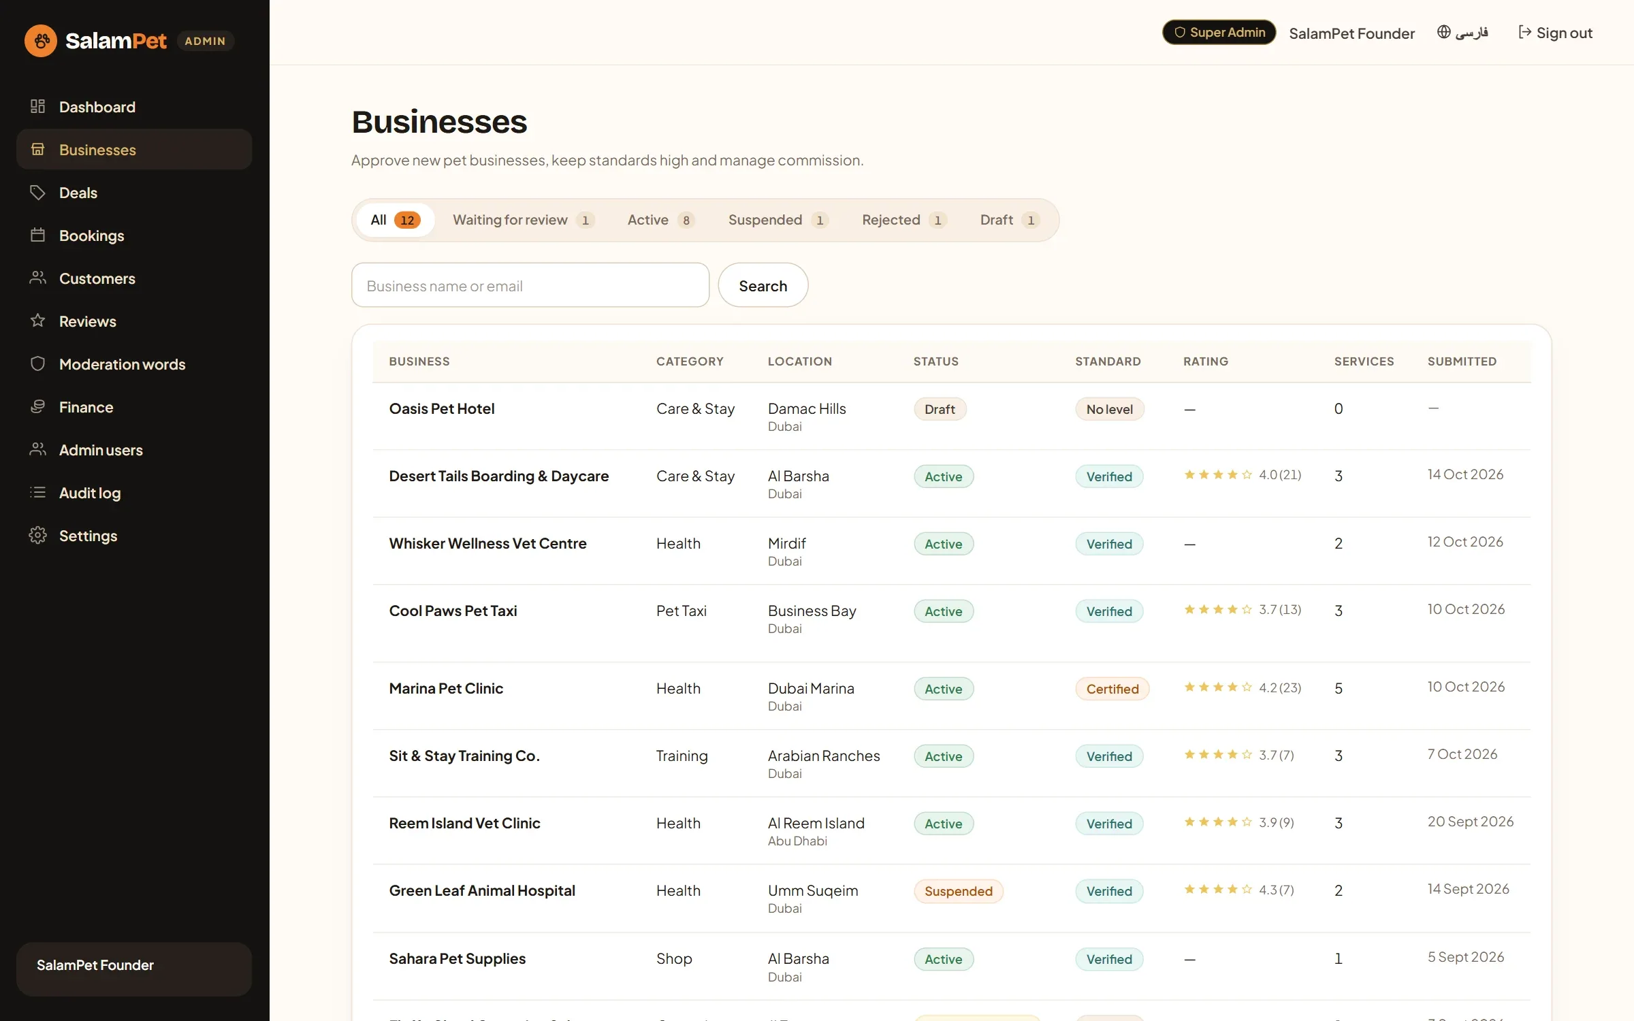The image size is (1634, 1021).
Task: Click the 14 Oct 2026 submitted date
Action: 1466,474
